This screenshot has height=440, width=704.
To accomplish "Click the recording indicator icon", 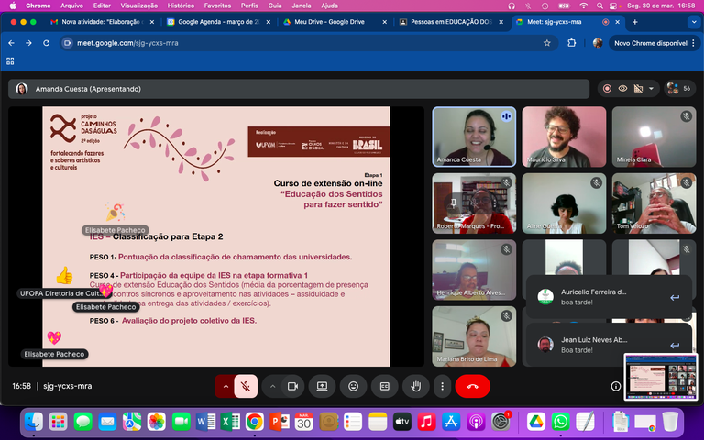I will pyautogui.click(x=606, y=89).
